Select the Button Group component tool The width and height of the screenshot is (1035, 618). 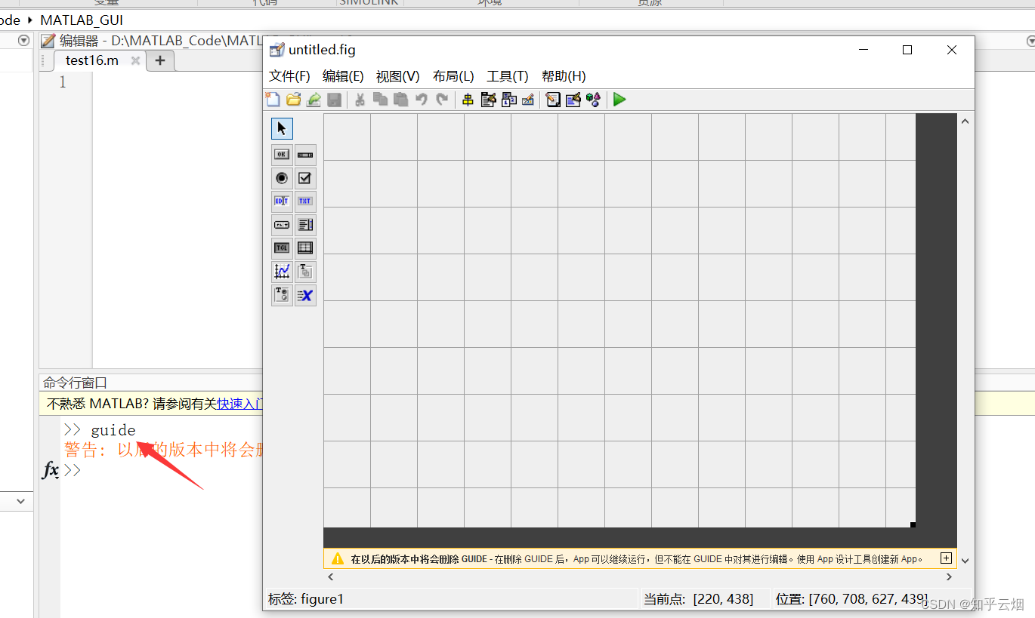281,294
